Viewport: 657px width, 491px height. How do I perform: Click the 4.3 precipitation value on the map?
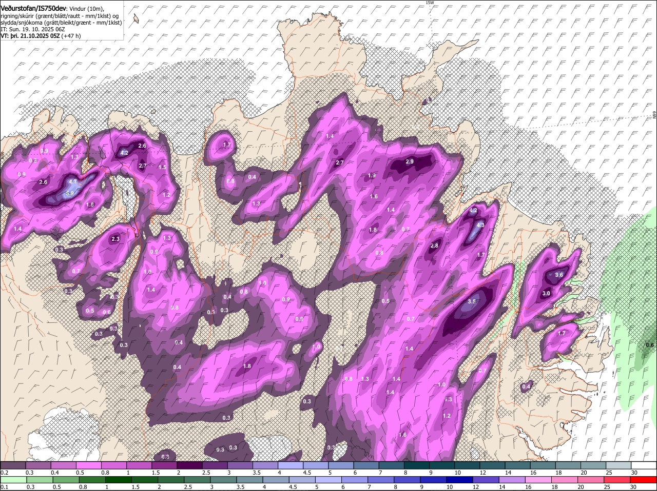coord(480,225)
